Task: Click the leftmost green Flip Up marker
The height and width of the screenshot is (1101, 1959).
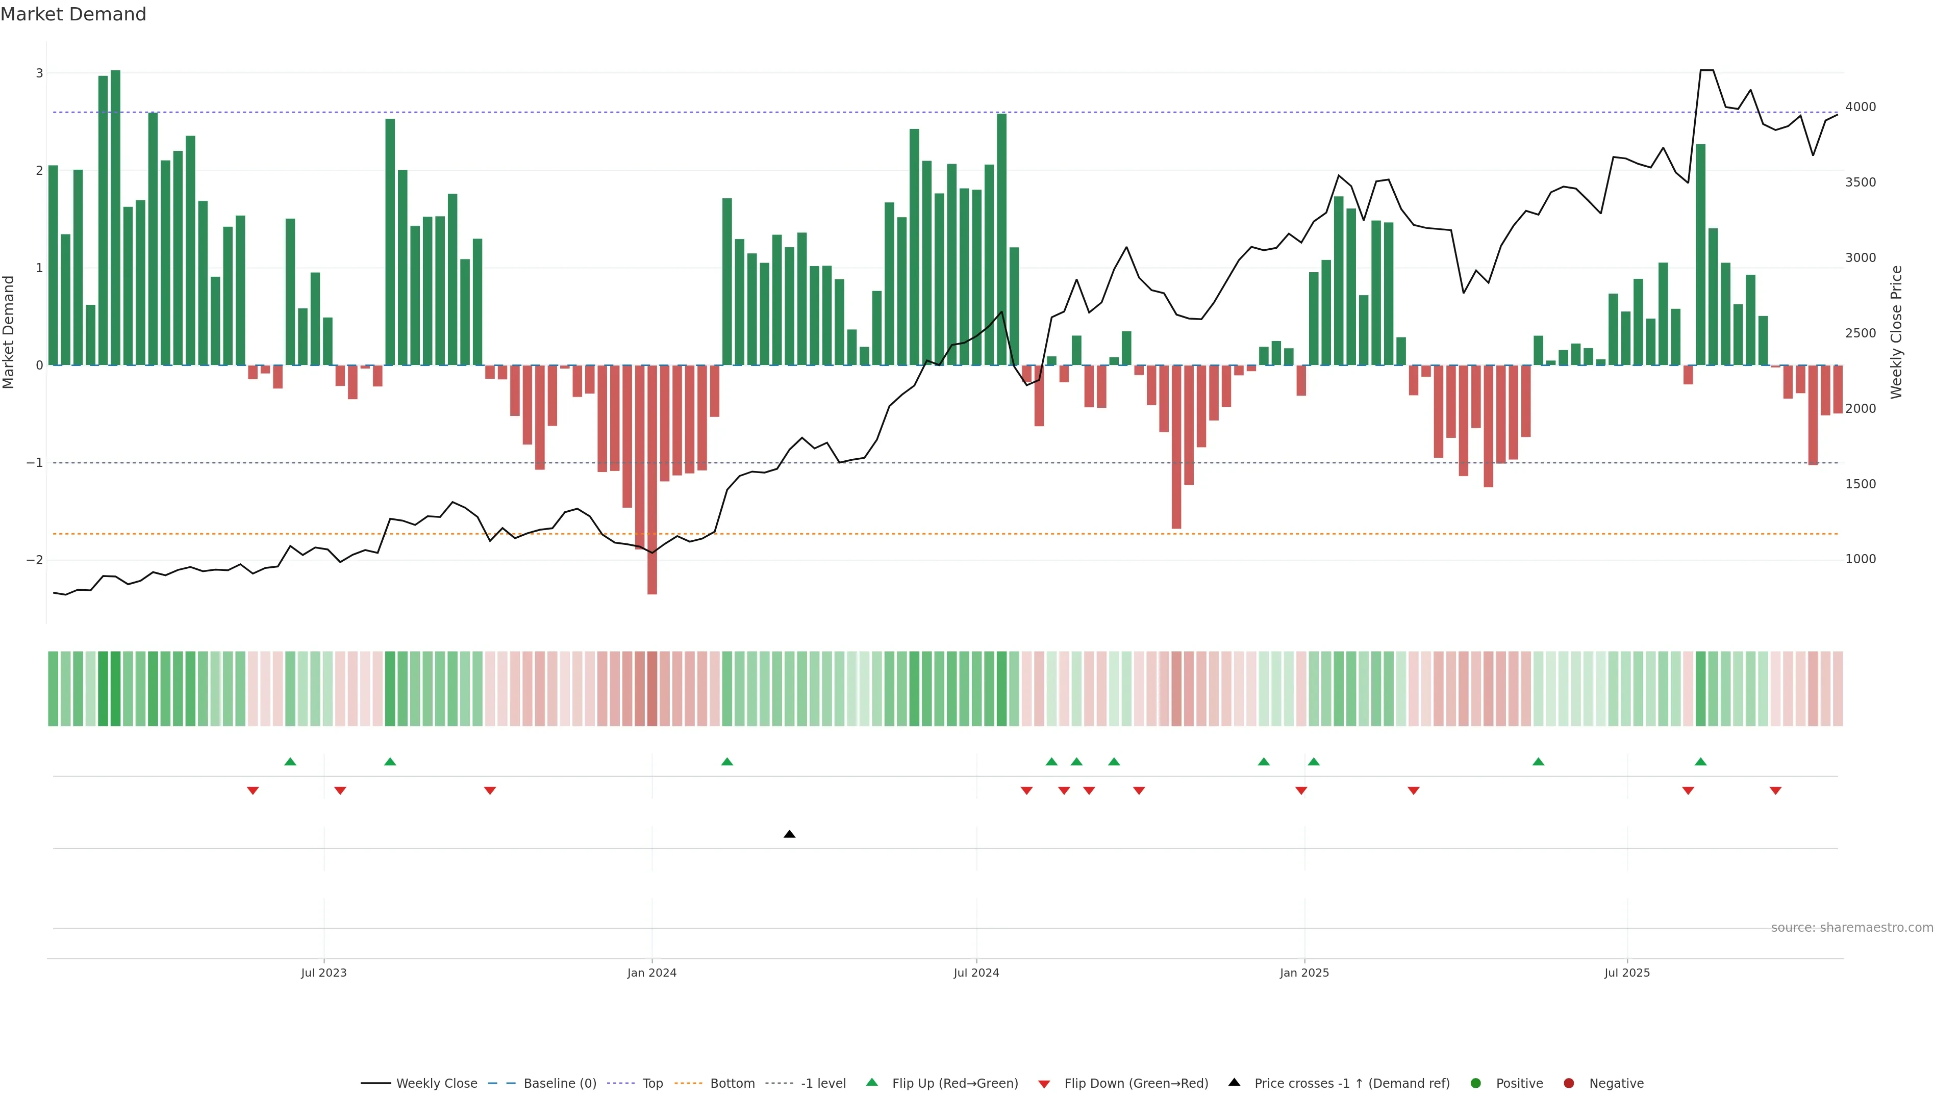Action: pyautogui.click(x=290, y=762)
